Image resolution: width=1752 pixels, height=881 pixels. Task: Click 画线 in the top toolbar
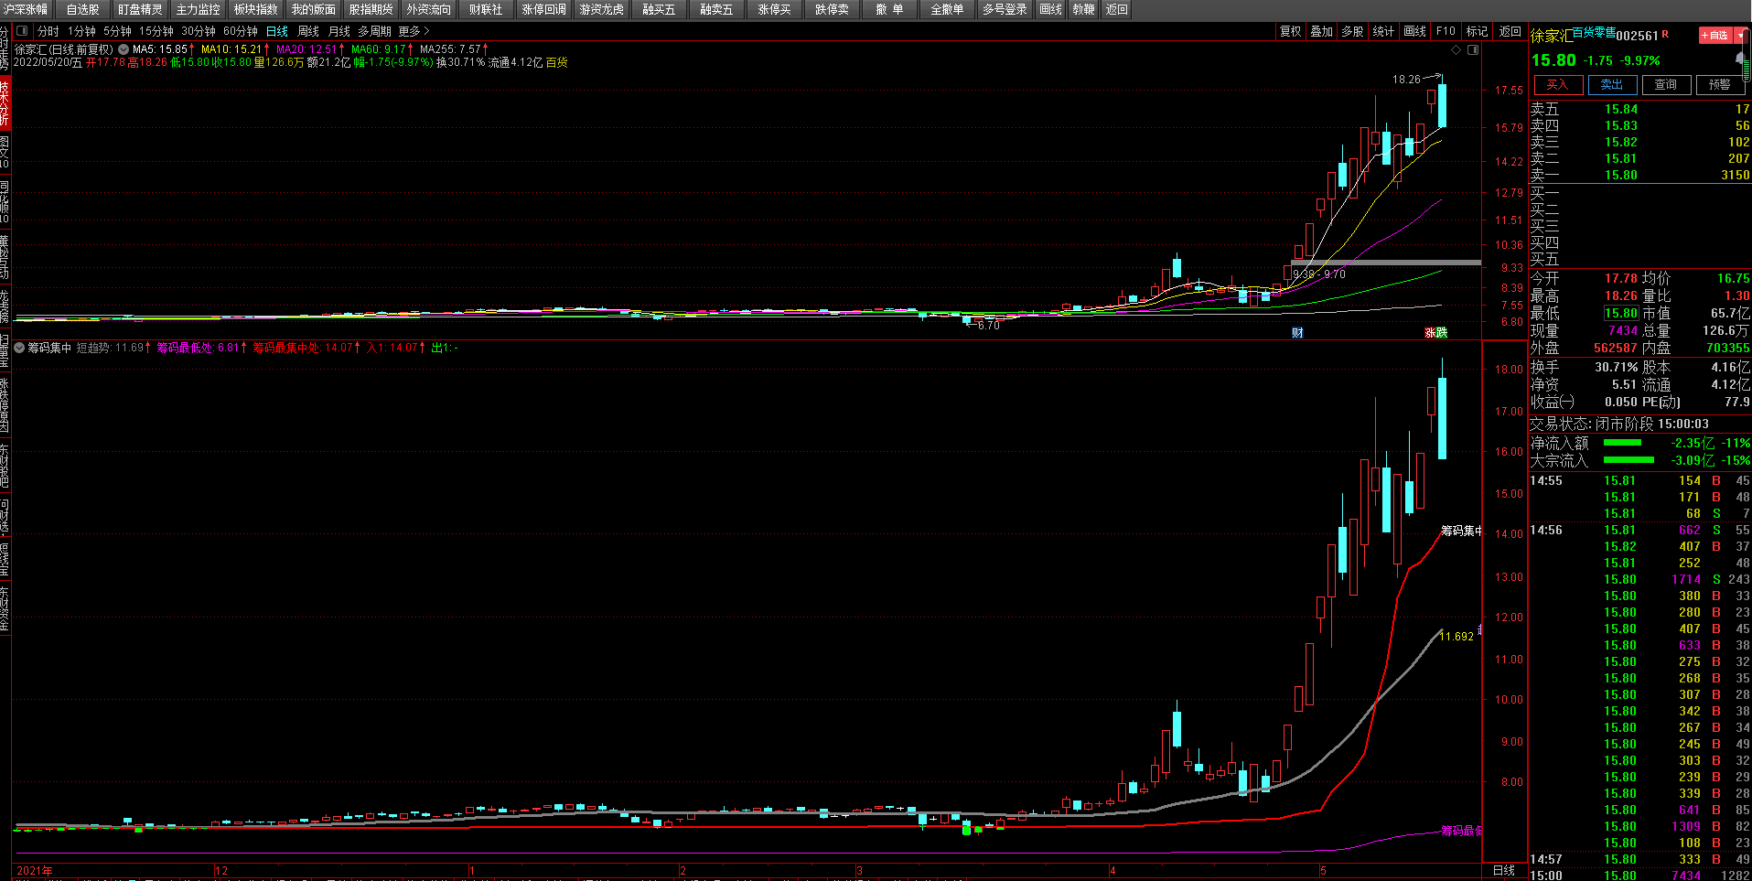coord(1051,9)
